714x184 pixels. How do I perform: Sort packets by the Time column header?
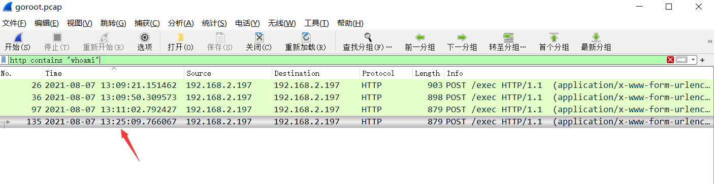point(113,73)
